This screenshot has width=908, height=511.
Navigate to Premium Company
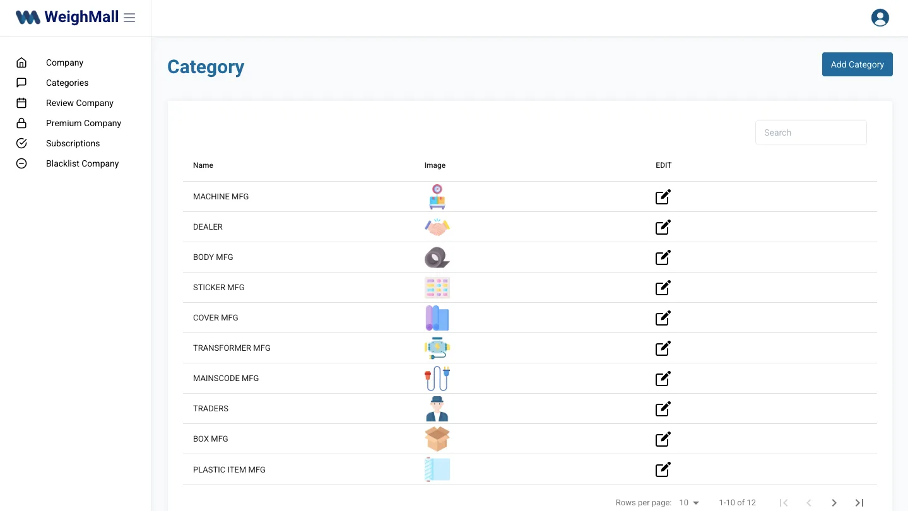[83, 123]
